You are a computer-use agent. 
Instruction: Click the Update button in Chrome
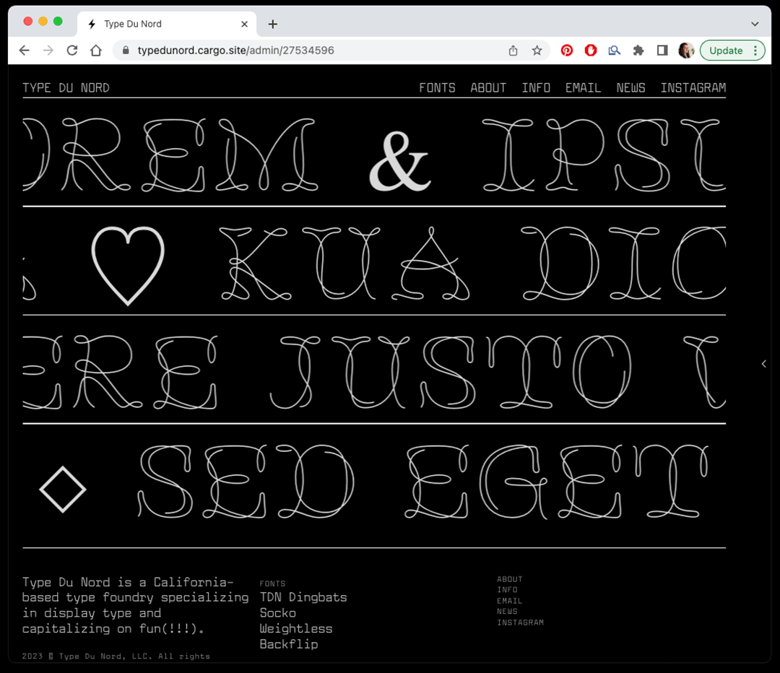pos(726,51)
